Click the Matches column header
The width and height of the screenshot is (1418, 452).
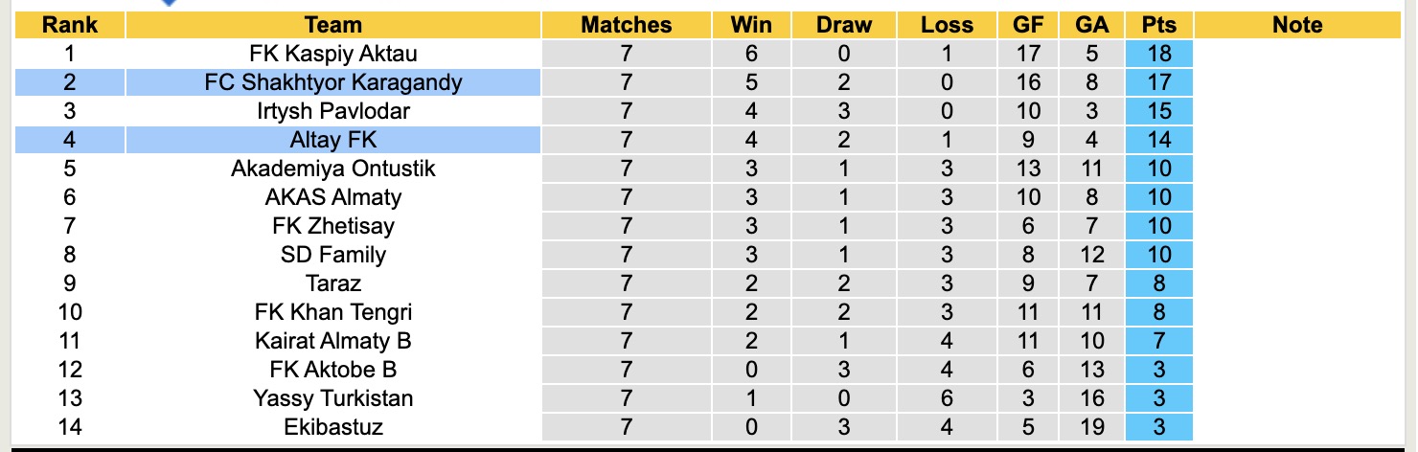[627, 26]
